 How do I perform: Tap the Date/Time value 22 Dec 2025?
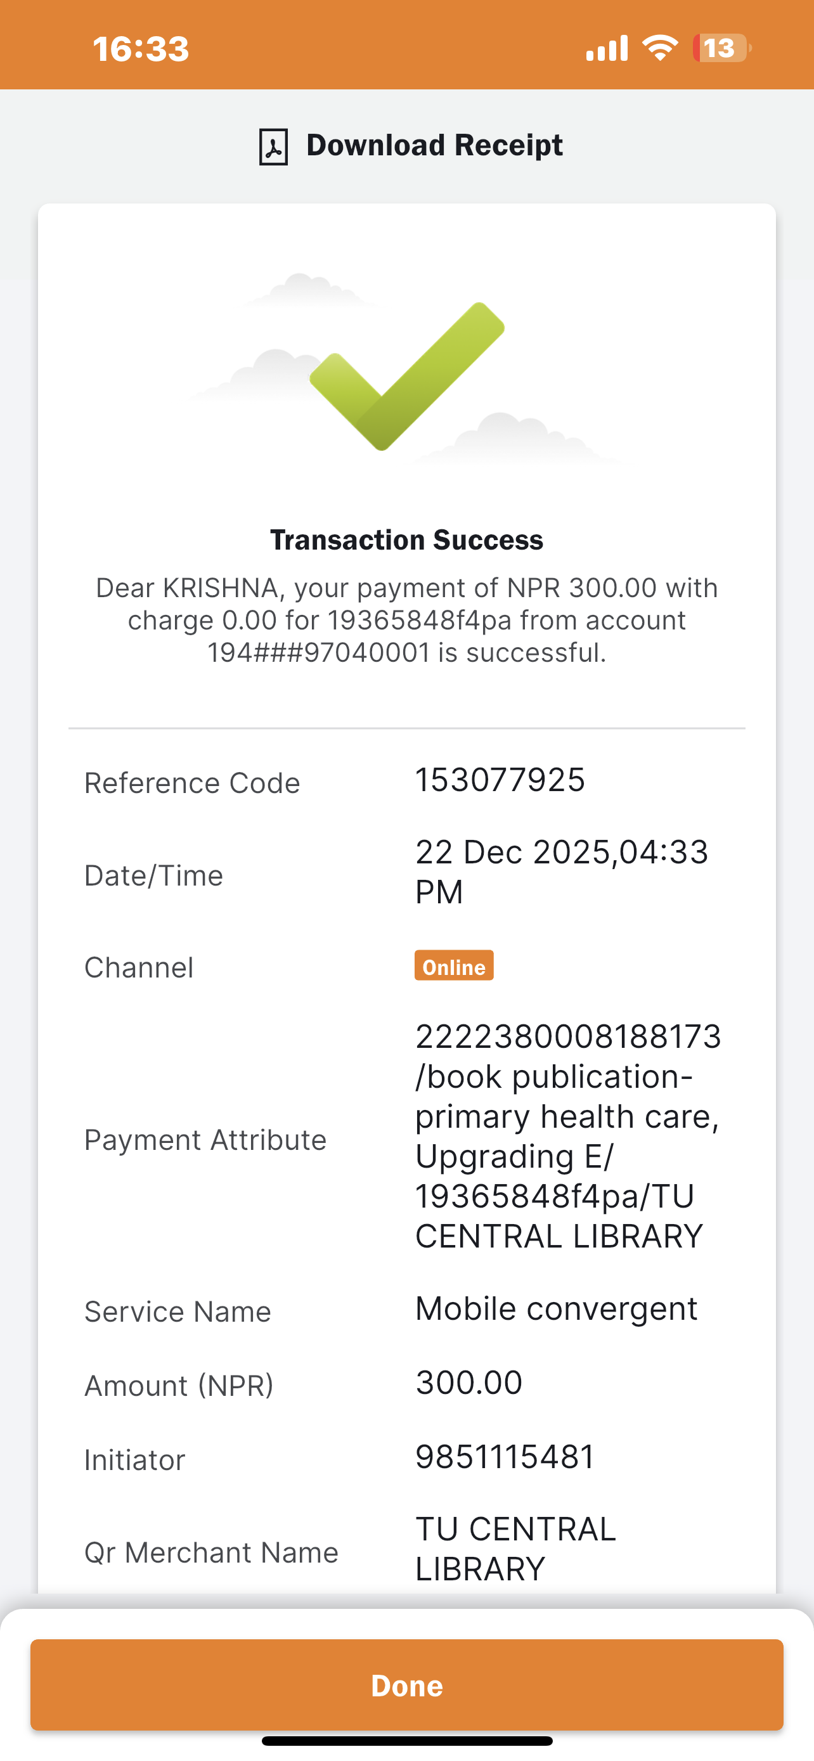(561, 872)
